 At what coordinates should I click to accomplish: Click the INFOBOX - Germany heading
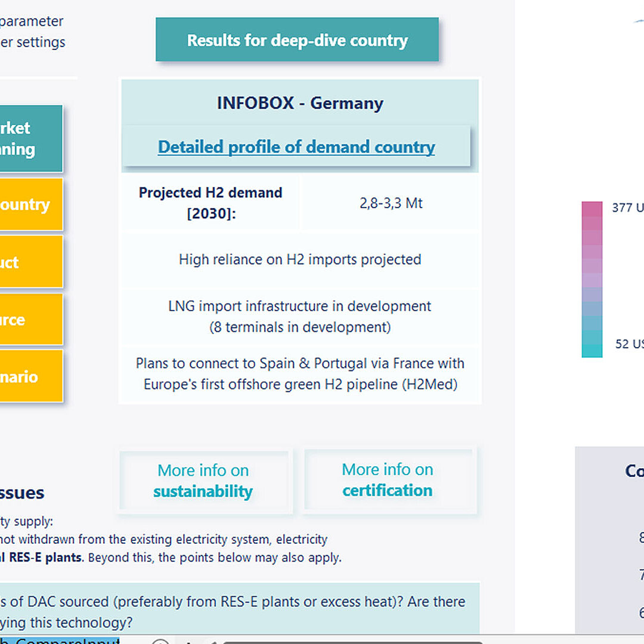(x=300, y=103)
